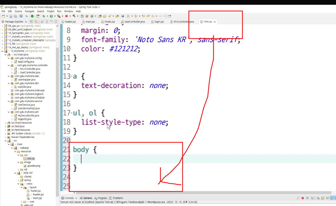
Task: Open the File menu
Action: (3, 11)
